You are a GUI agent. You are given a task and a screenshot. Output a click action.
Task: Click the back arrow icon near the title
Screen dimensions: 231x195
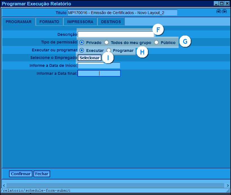[x=219, y=11]
